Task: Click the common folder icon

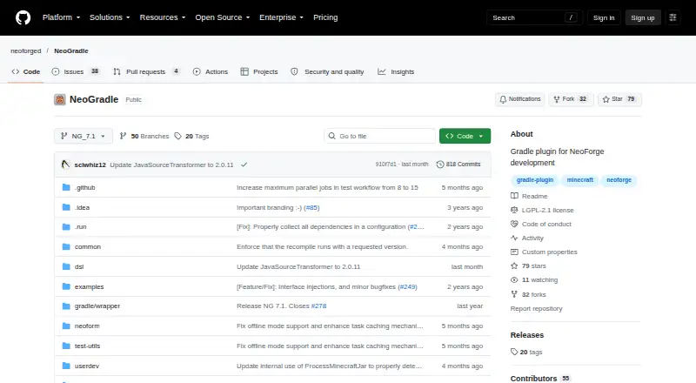Action: pyautogui.click(x=66, y=246)
